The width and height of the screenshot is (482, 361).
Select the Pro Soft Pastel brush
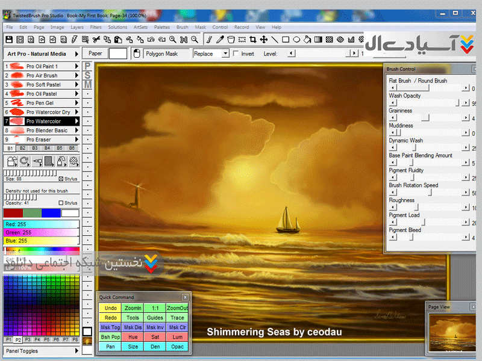coord(41,85)
